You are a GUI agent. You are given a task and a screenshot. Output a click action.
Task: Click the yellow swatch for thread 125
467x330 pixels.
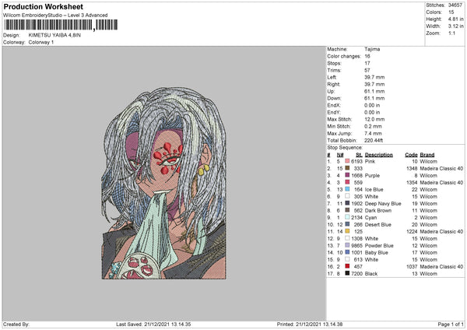[347, 231]
